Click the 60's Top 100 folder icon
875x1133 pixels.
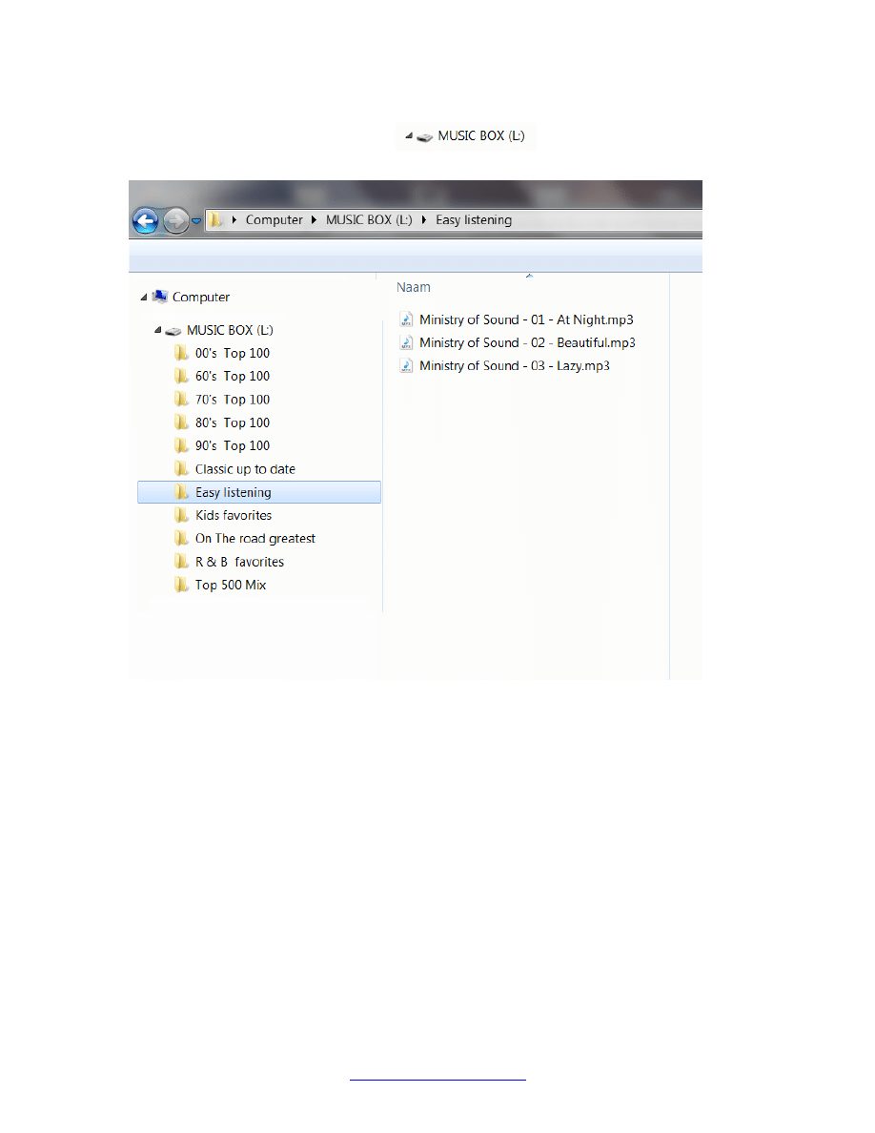point(181,377)
